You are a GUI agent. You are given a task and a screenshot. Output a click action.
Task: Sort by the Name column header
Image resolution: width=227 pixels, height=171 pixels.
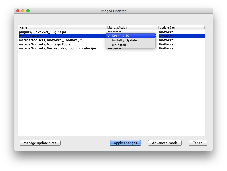63,27
